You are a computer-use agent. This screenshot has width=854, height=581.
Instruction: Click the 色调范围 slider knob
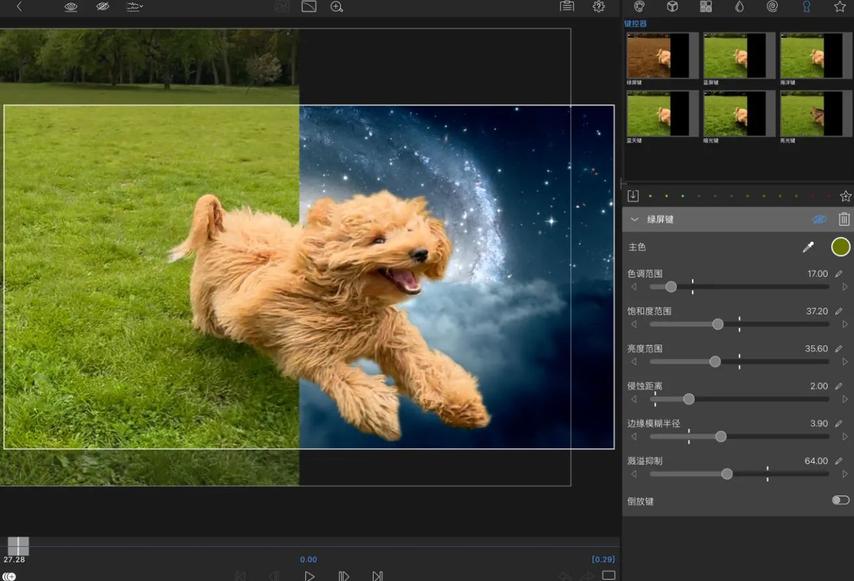(670, 286)
